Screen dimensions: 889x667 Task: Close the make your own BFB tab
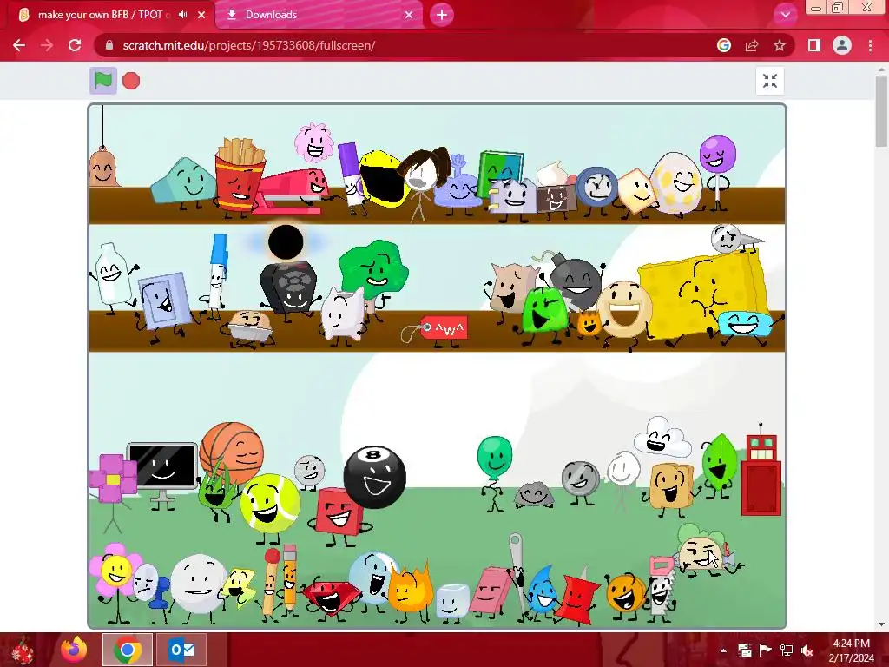pos(201,15)
